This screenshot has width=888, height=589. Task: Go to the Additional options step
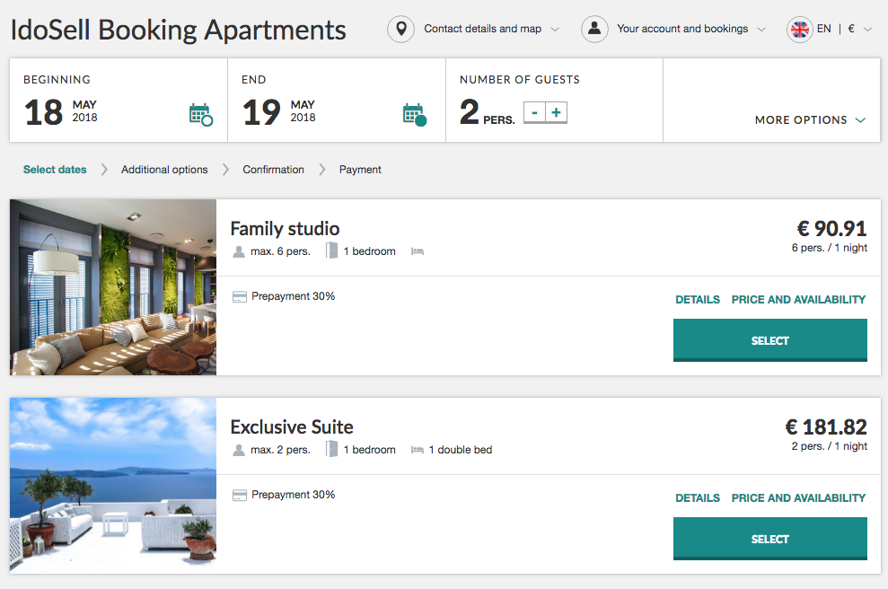pos(164,170)
